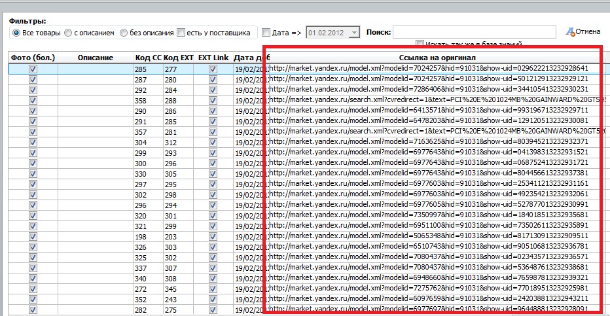The width and height of the screenshot is (610, 316).
Task: Toggle EXT Link checkbox in row Код СС 340
Action: [x=213, y=279]
